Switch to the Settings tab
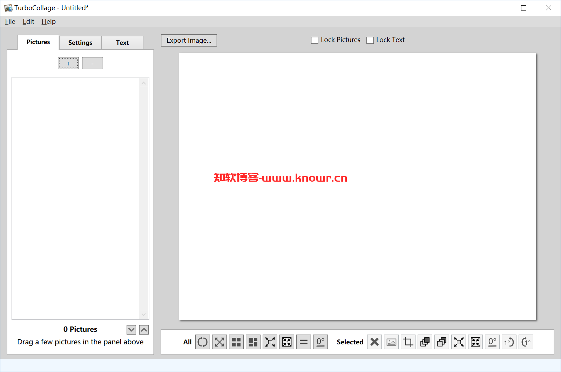This screenshot has width=561, height=372. click(x=80, y=43)
